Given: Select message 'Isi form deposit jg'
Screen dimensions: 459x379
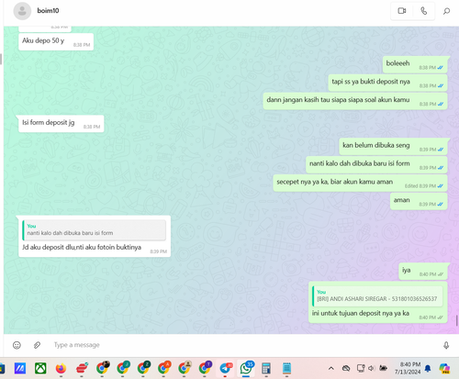Looking at the screenshot, I should coord(62,124).
